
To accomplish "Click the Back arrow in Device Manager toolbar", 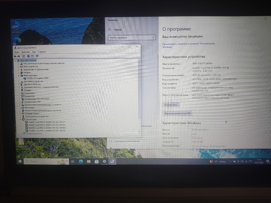I will click(x=15, y=56).
